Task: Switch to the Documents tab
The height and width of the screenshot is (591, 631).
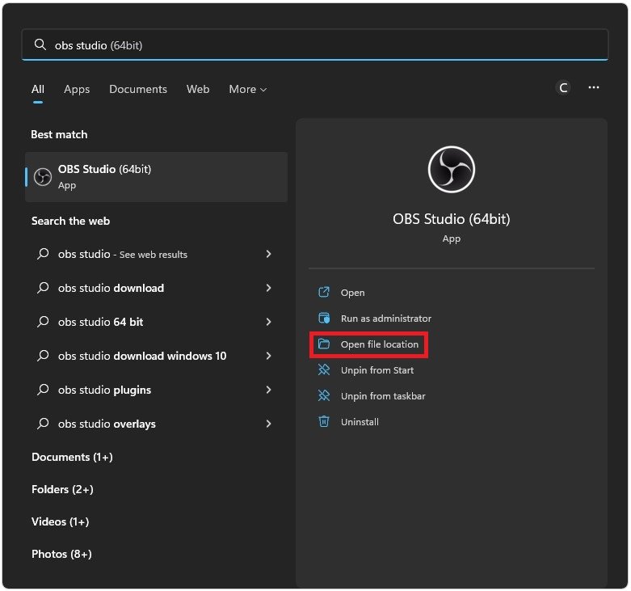Action: pyautogui.click(x=138, y=89)
